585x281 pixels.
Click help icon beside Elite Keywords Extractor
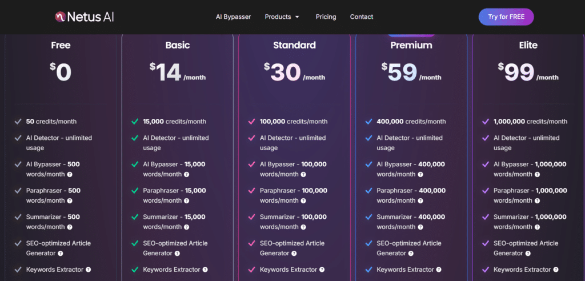click(556, 270)
